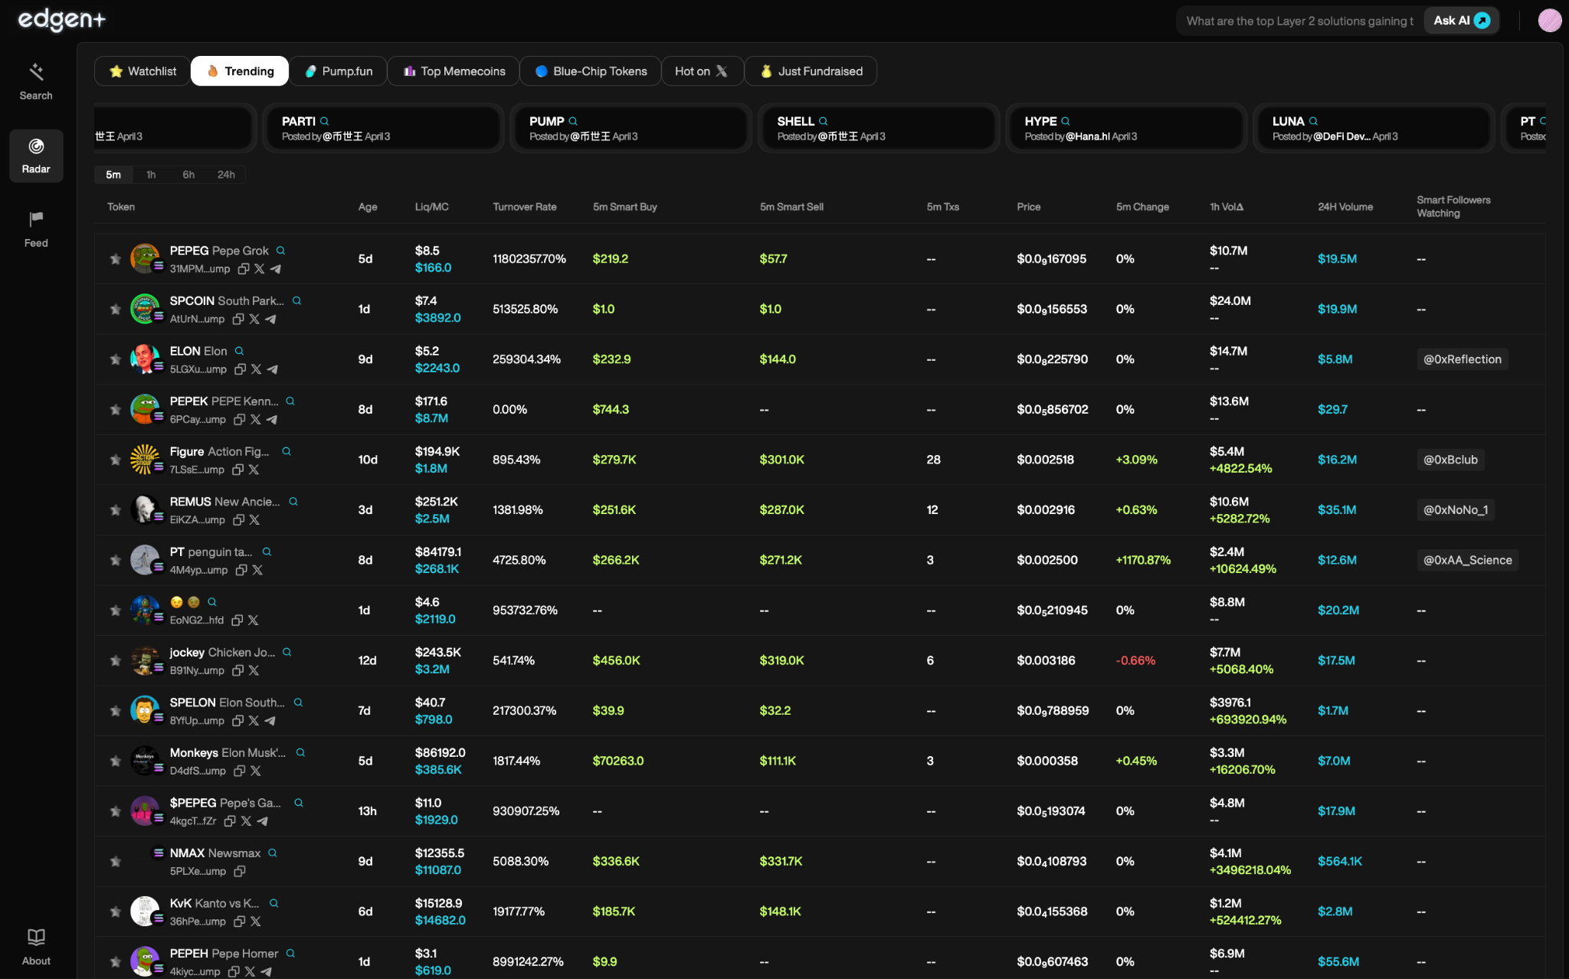
Task: Open the Radar view in the sidebar
Action: click(x=35, y=156)
